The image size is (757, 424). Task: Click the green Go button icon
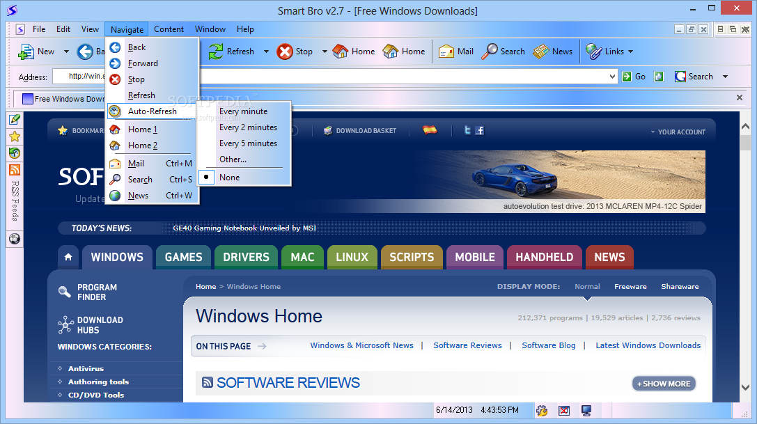[x=627, y=77]
